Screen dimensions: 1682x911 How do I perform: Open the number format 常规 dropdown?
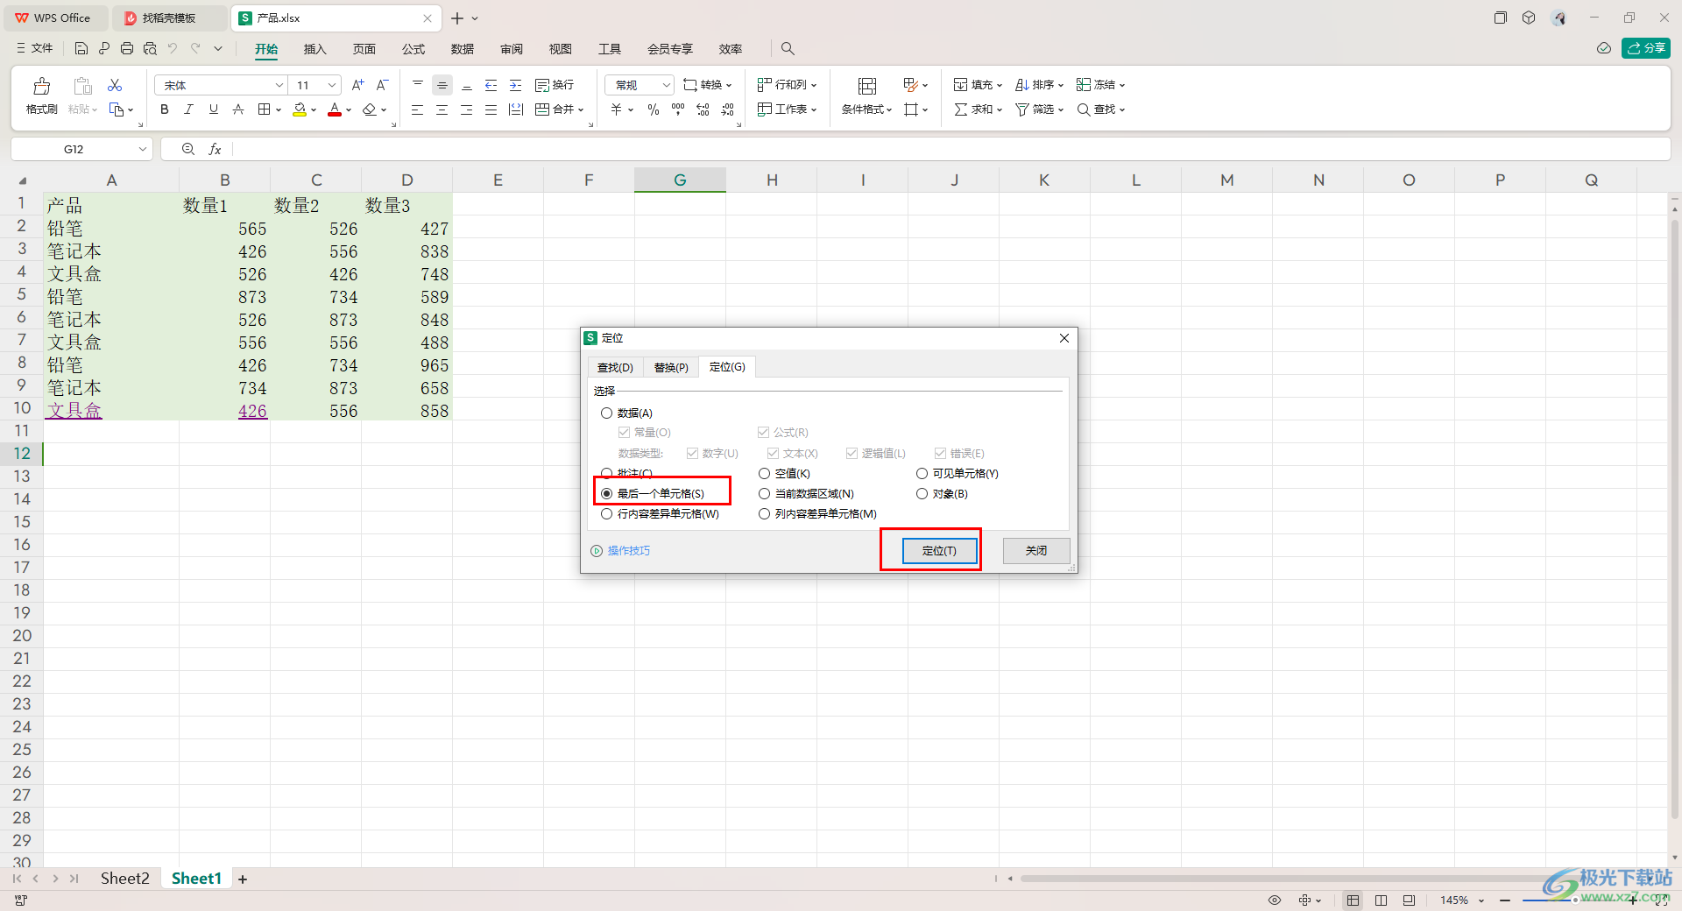(x=666, y=85)
